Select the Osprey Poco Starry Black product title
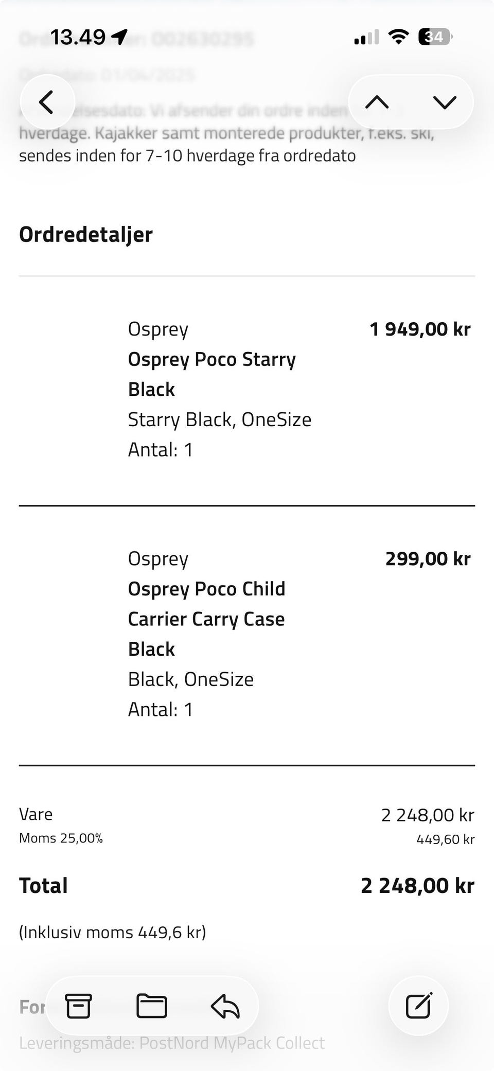 [x=212, y=374]
